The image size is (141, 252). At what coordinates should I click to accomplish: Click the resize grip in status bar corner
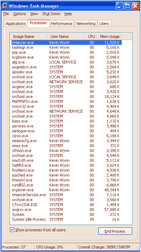click(137, 248)
